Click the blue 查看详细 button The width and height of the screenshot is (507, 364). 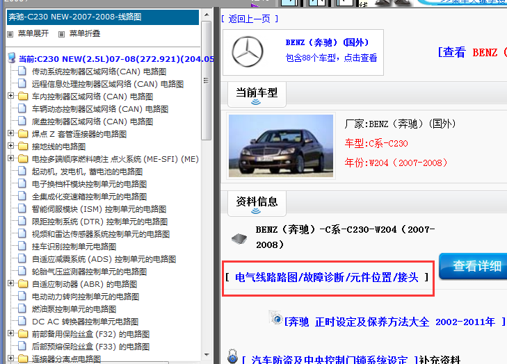click(473, 266)
